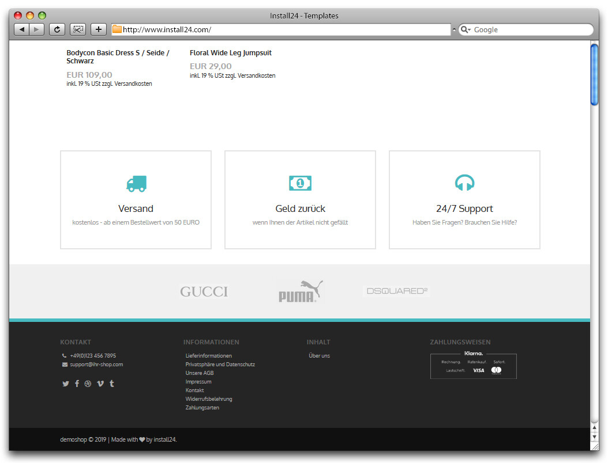Open Privatsphäre und Datenschutz link
This screenshot has width=608, height=463.
(x=220, y=365)
